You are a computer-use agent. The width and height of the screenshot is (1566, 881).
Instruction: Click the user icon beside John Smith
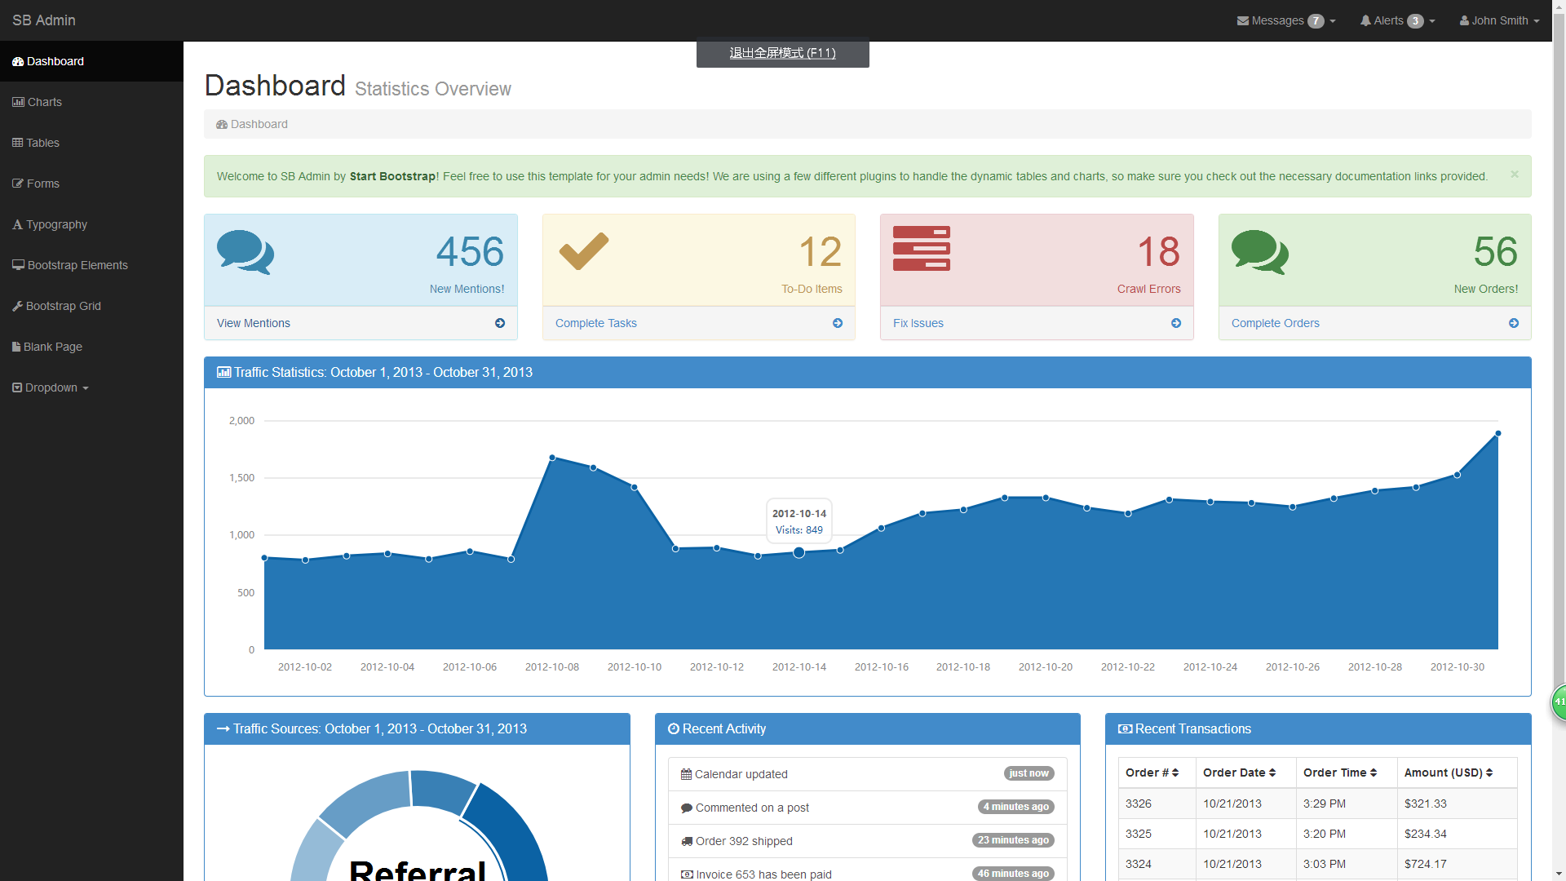coord(1464,20)
